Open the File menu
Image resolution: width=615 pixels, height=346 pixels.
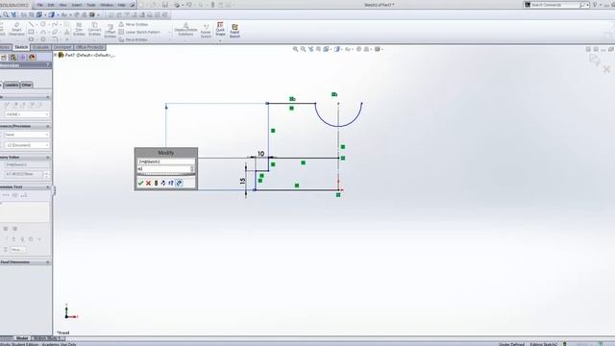coord(40,5)
